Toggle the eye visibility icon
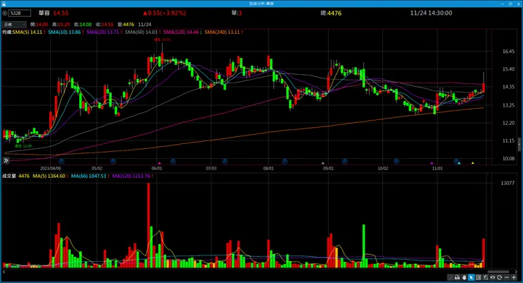Image resolution: width=523 pixels, height=283 pixels. tap(493, 277)
